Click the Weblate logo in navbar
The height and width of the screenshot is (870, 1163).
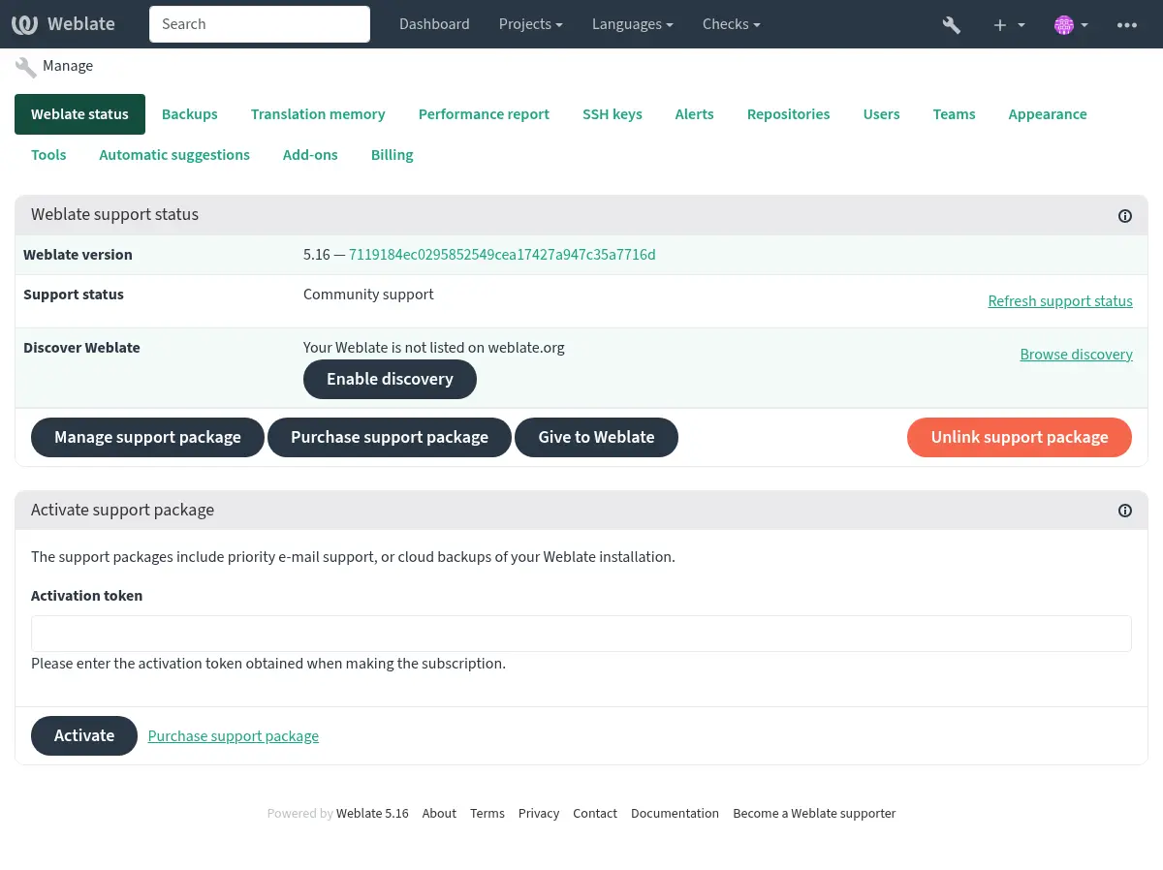pyautogui.click(x=63, y=24)
